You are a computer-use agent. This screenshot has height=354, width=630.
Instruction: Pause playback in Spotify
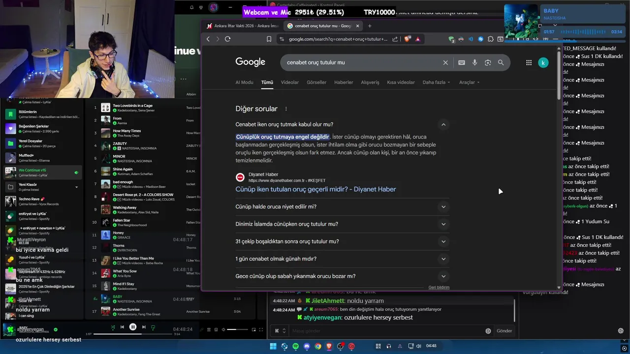(x=133, y=327)
